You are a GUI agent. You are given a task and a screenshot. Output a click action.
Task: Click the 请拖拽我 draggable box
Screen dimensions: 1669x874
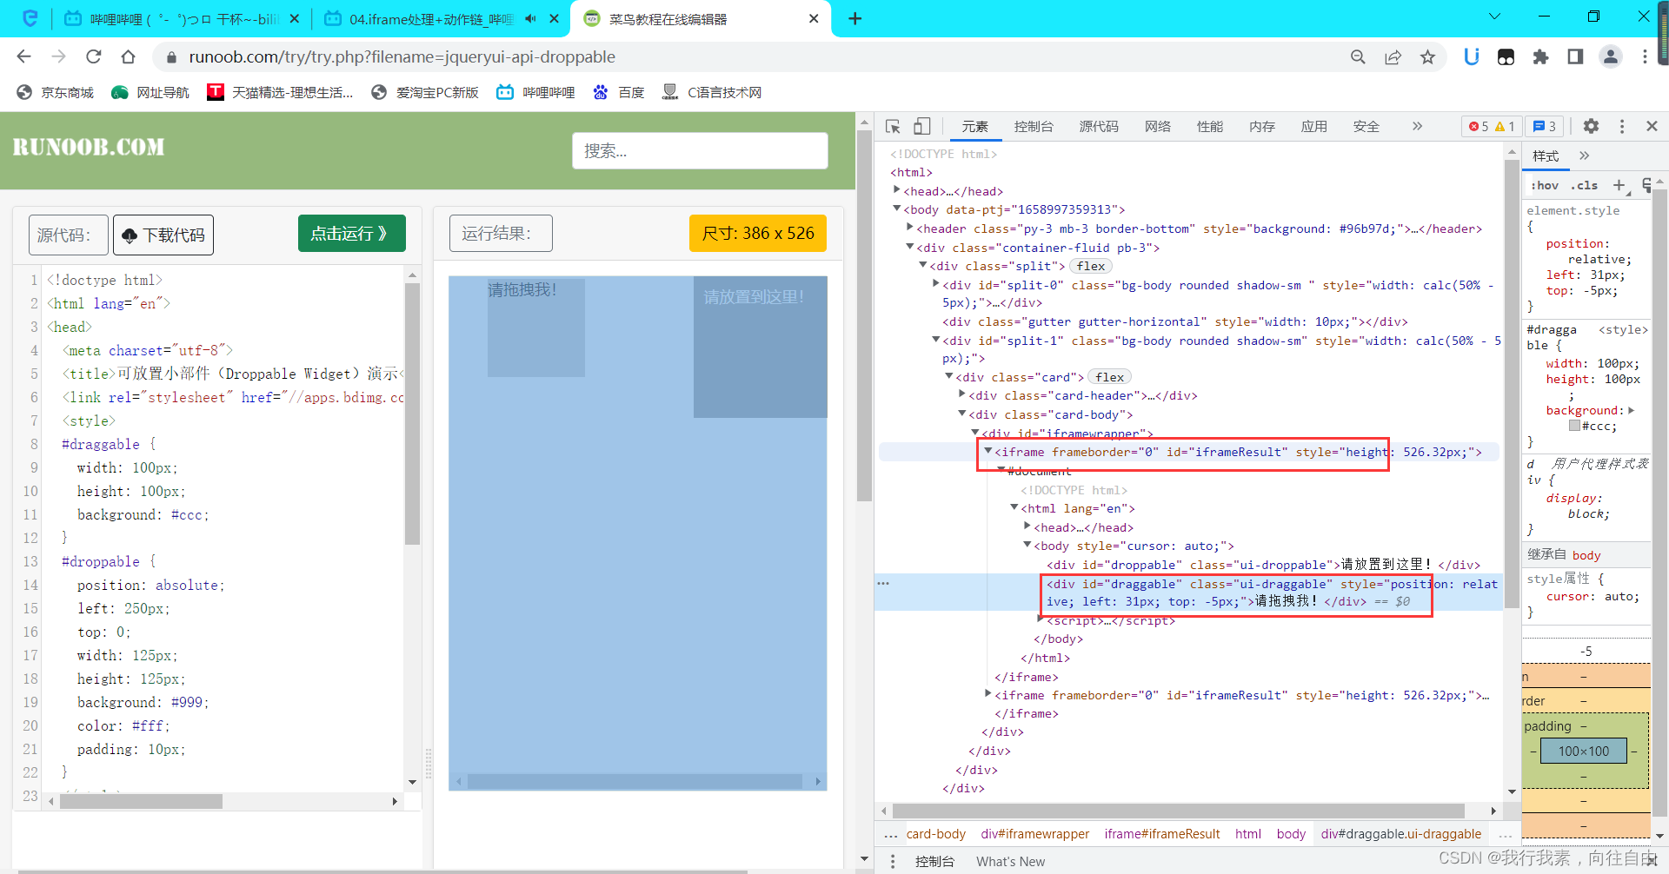click(x=536, y=327)
